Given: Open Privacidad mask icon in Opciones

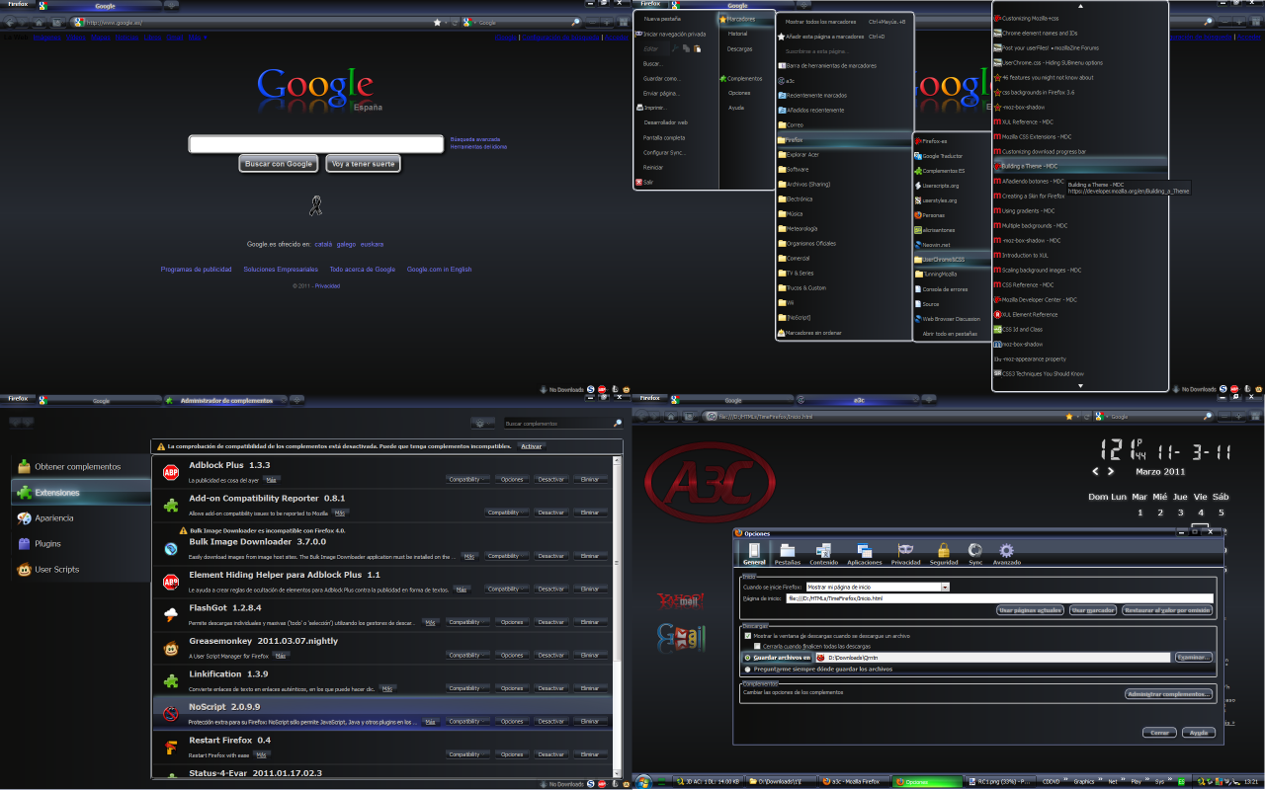Looking at the screenshot, I should [905, 550].
